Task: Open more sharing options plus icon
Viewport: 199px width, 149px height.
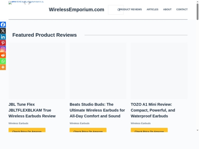Action: pyautogui.click(x=3, y=67)
